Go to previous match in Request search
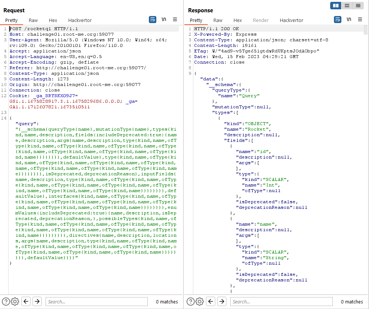This screenshot has height=309, width=369. click(26, 302)
